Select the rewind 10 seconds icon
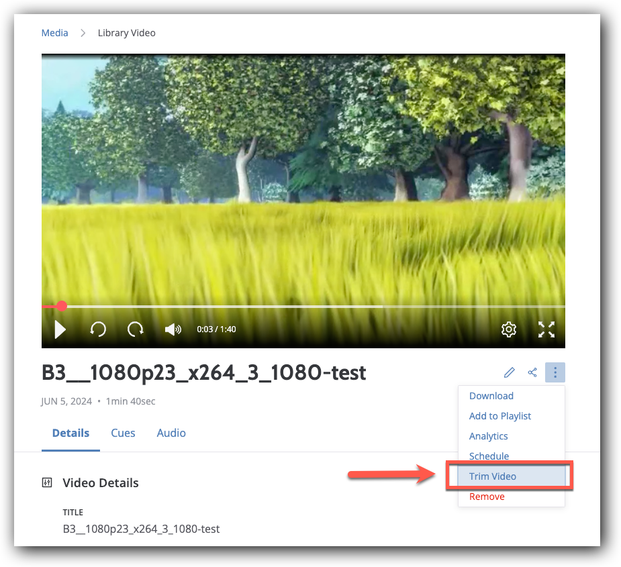The width and height of the screenshot is (621, 567). pyautogui.click(x=97, y=329)
